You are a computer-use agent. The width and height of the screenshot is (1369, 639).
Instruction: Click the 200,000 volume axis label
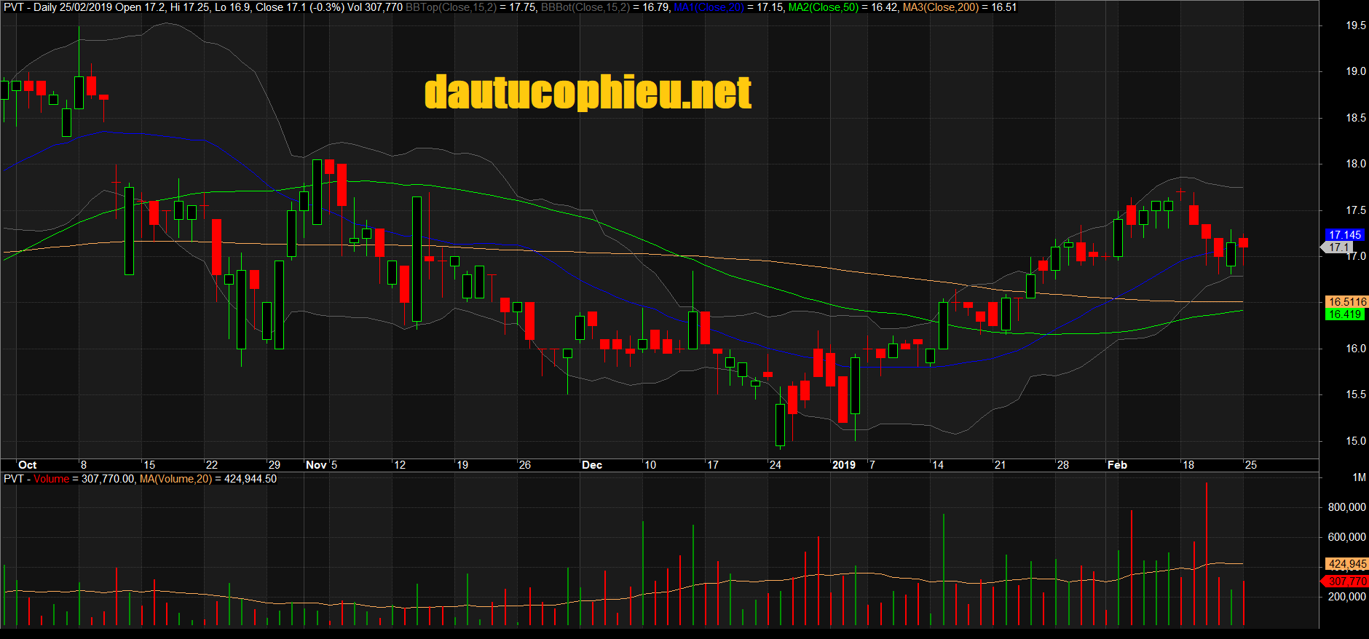[1346, 597]
